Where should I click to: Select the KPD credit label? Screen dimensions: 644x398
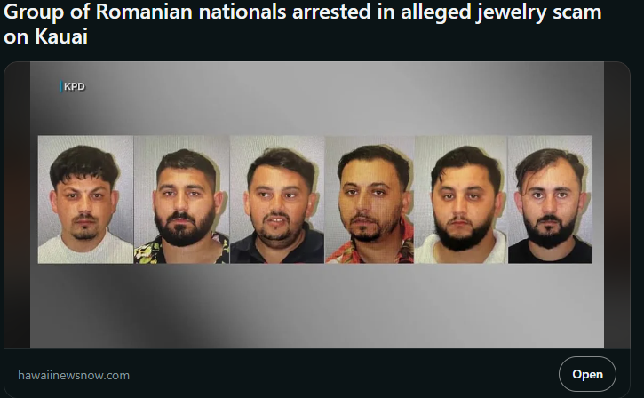74,86
